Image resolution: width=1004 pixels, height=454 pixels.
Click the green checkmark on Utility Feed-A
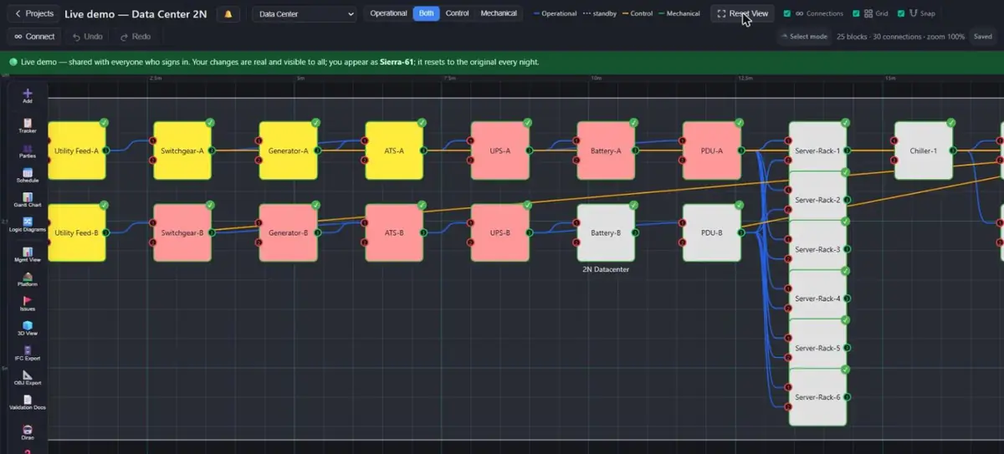[x=104, y=123]
